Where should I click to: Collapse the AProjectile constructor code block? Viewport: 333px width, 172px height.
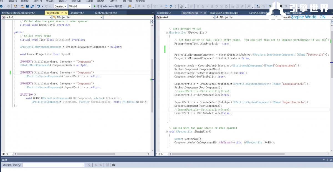tap(167, 33)
